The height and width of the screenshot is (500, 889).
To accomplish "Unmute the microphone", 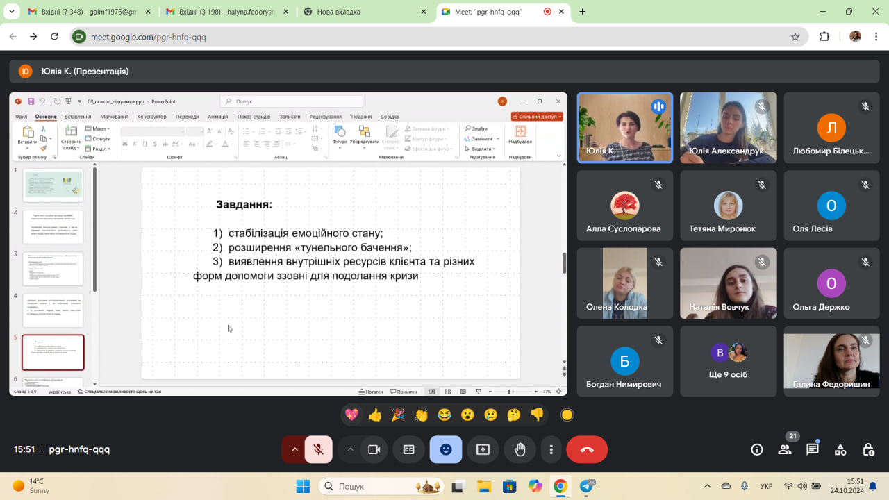I will click(318, 449).
